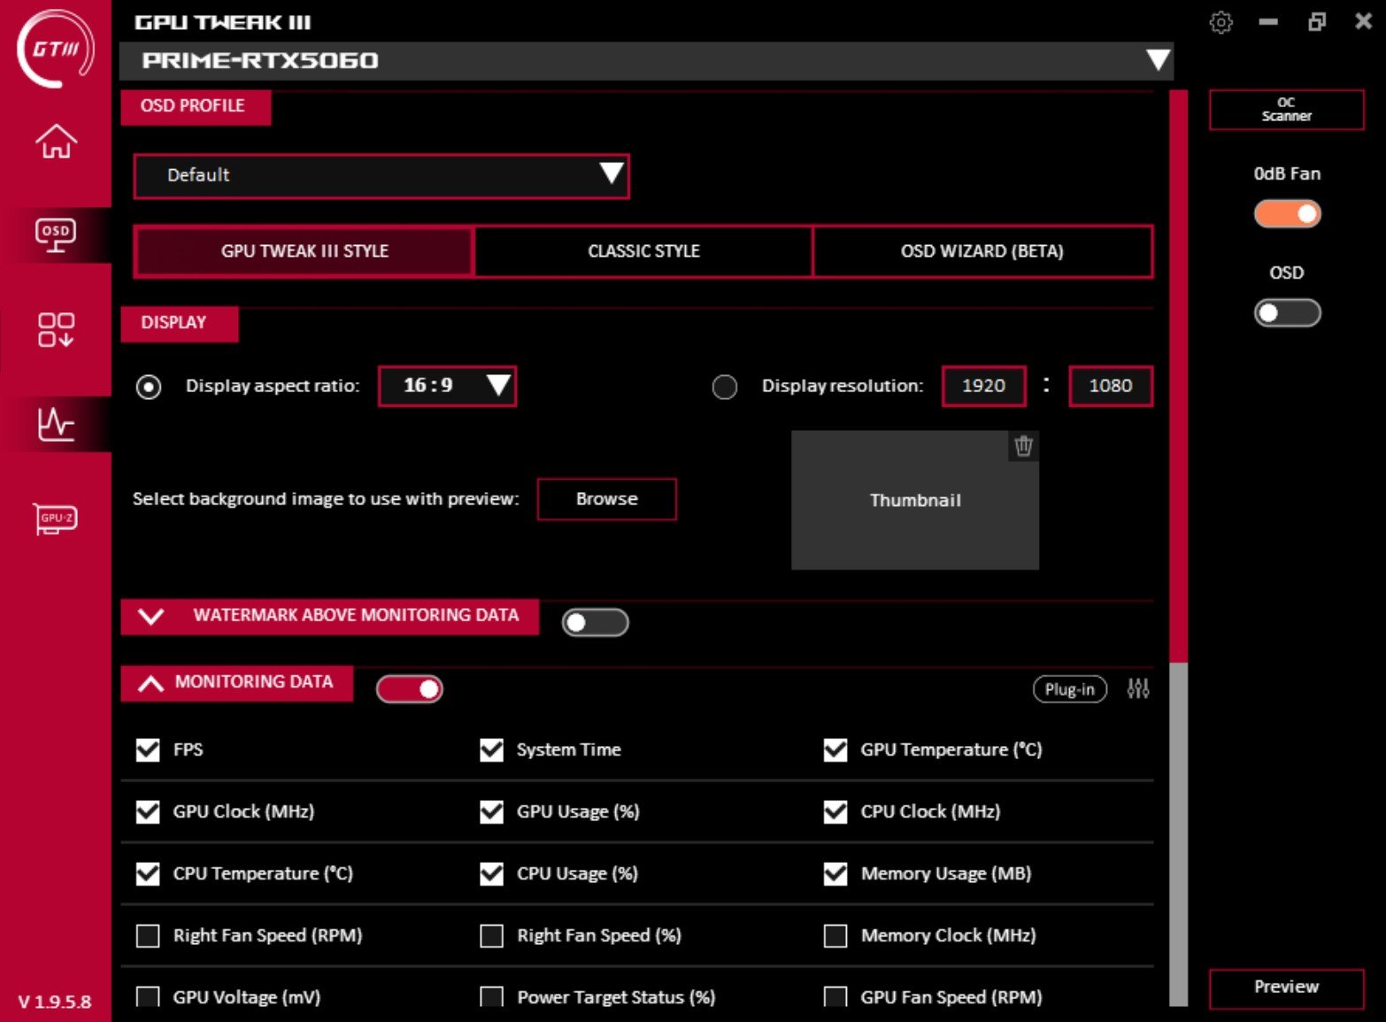Screen dimensions: 1386x1022
Task: Turn on the OSD switch
Action: pyautogui.click(x=1287, y=313)
